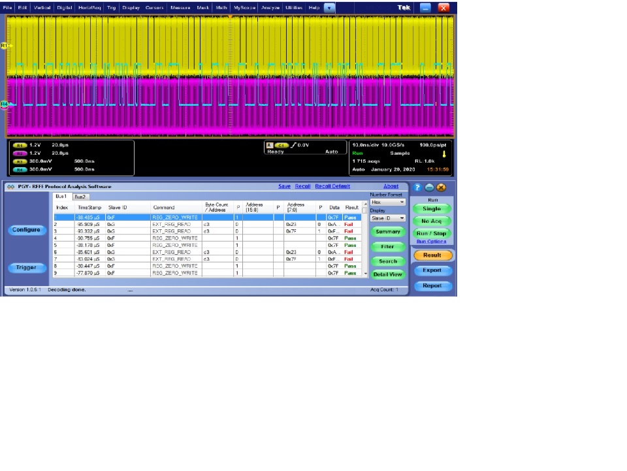The height and width of the screenshot is (471, 627).
Task: Click the results table scroll-up arrow
Action: point(365,204)
